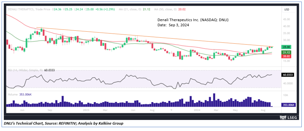This screenshot has width=304, height=131.
Task: Click the LSEG logo icon
Action: (x=283, y=117)
